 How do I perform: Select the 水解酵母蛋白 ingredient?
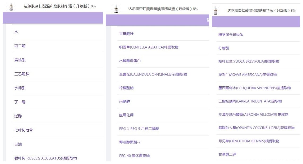point(130,61)
